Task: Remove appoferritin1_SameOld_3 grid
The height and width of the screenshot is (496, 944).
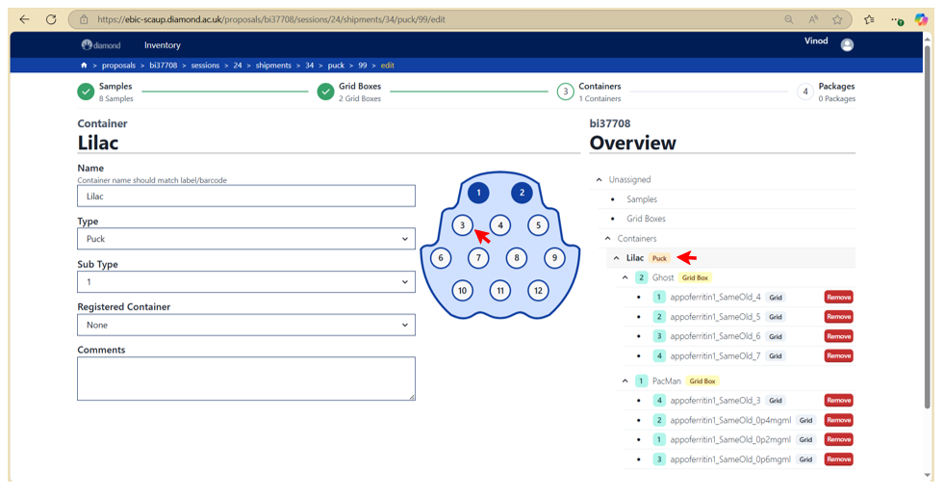Action: 839,401
